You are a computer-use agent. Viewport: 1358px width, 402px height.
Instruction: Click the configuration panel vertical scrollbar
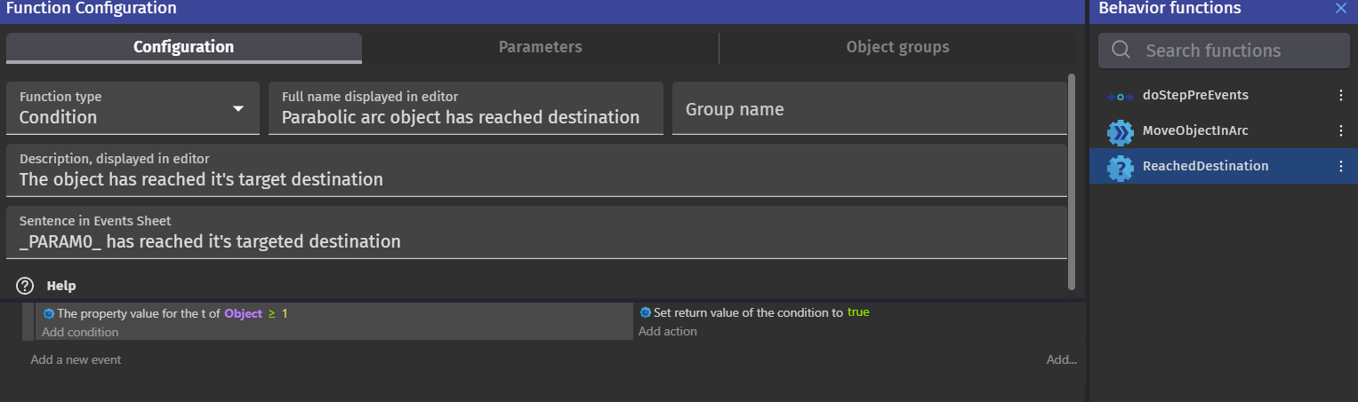point(1072,177)
